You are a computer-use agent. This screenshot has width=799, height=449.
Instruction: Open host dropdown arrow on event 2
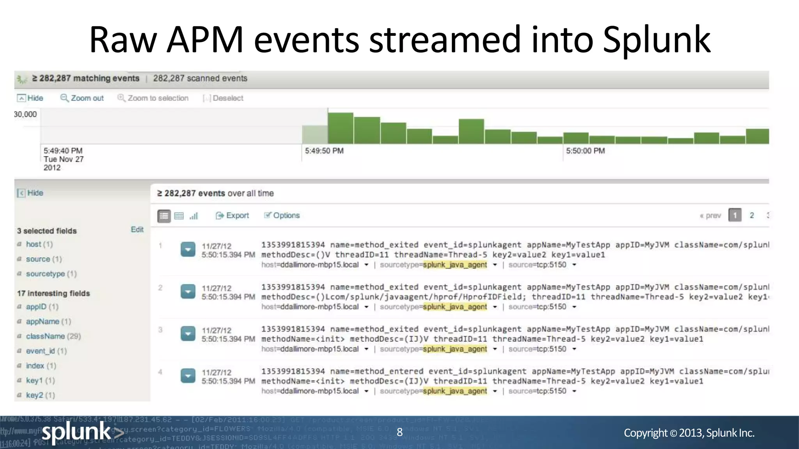pos(366,307)
